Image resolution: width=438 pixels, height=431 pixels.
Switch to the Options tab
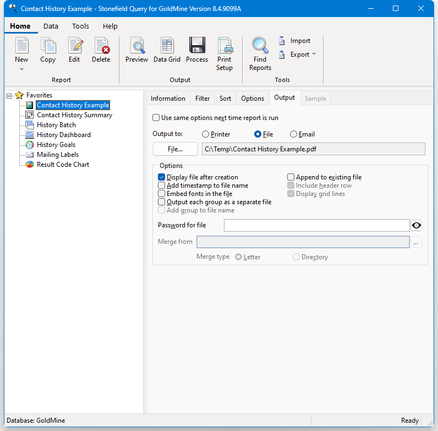click(x=253, y=99)
